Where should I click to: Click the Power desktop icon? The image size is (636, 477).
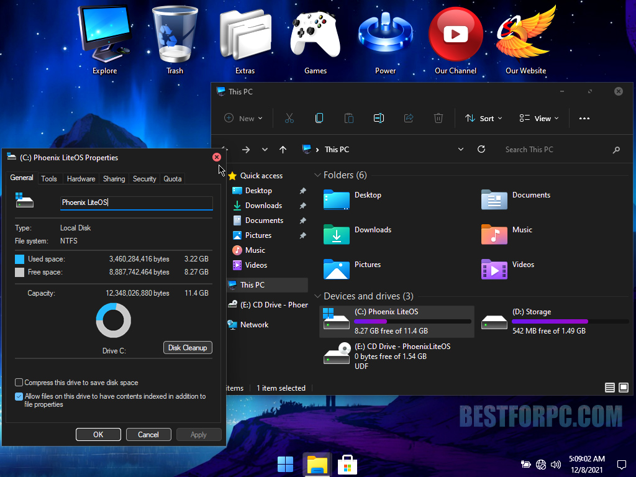[385, 40]
